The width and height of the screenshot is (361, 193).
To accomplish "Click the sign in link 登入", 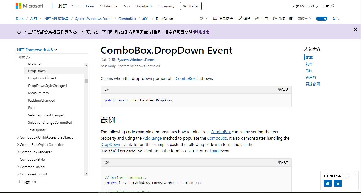I will [x=336, y=19].
